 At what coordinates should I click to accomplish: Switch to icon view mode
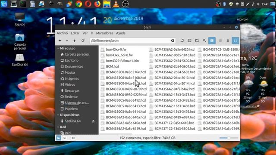coord(220,40)
